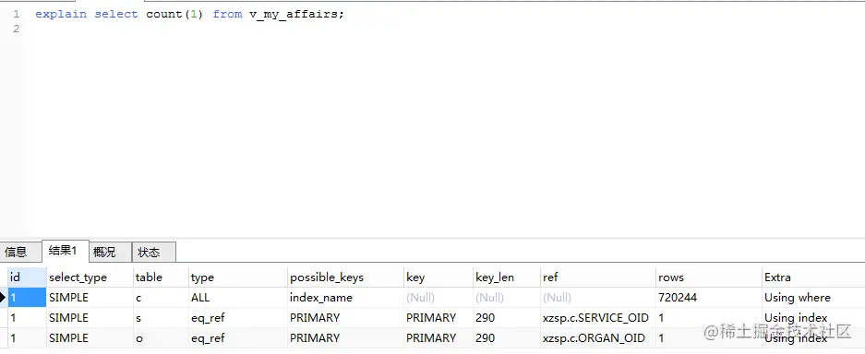This screenshot has width=865, height=354.
Task: Click the xzsp.c.SERVICE_OID ref cell
Action: (x=598, y=318)
